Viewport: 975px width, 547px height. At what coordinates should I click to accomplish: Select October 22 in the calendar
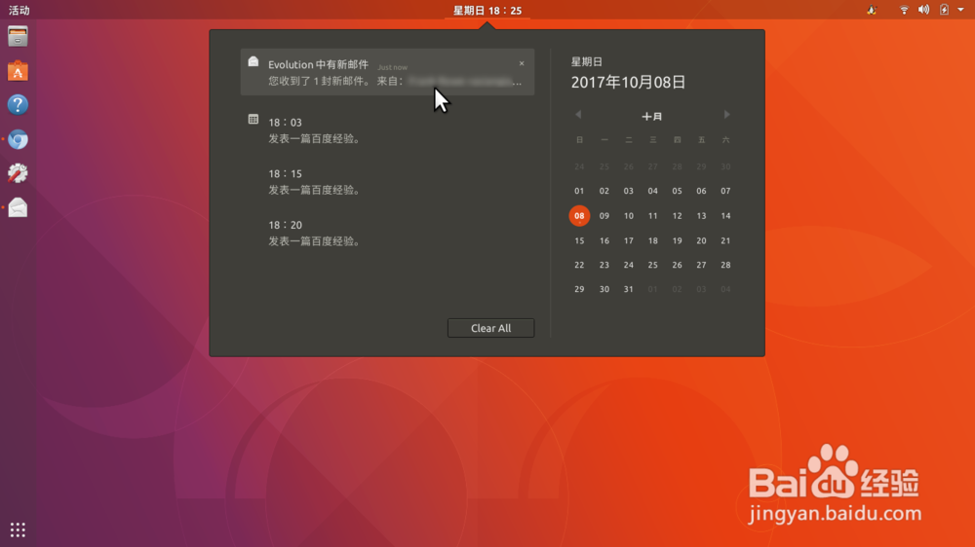[x=579, y=265]
